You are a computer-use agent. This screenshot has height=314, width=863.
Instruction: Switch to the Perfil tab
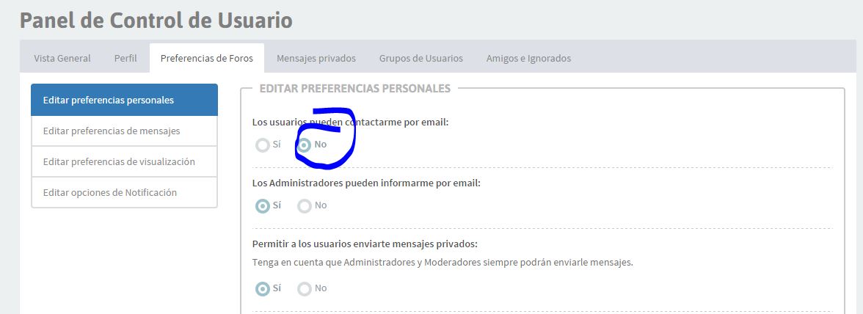pyautogui.click(x=125, y=58)
